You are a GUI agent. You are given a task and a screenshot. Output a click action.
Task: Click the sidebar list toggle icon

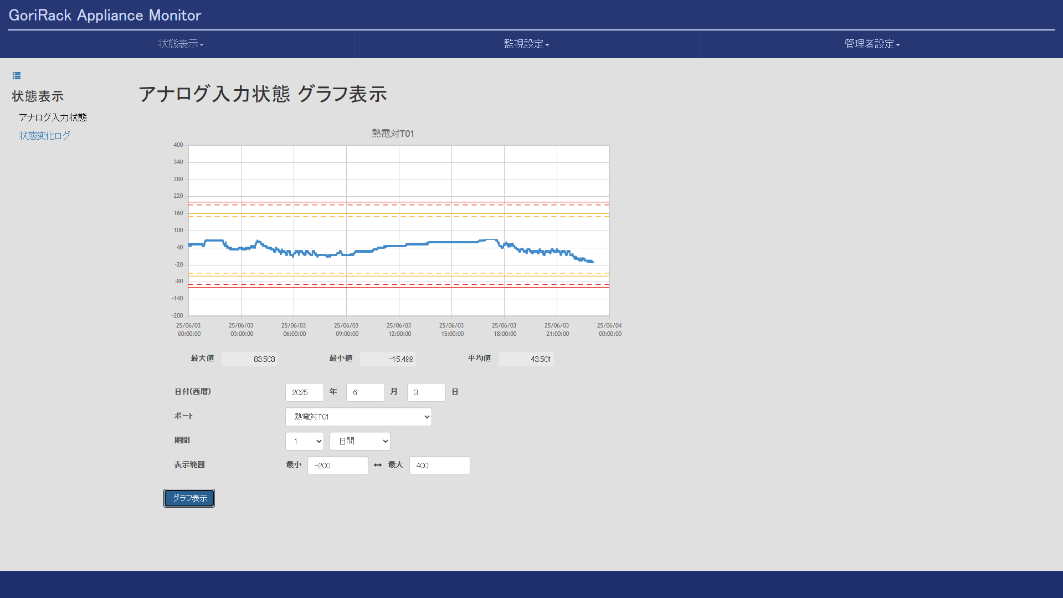click(x=17, y=76)
